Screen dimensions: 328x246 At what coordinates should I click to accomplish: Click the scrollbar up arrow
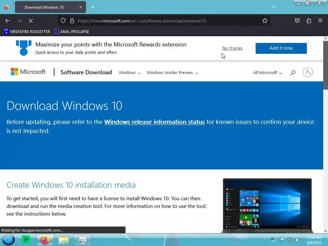pyautogui.click(x=325, y=38)
